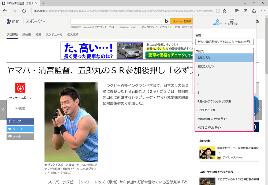The width and height of the screenshot is (268, 185).
Task: Pick Links for 日本 folder
Action: [224, 110]
